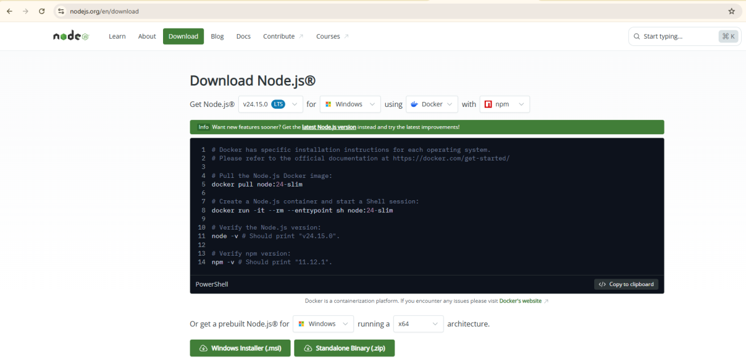This screenshot has height=362, width=746.
Task: Open the Windows platform dropdown after 'for'
Action: (350, 104)
